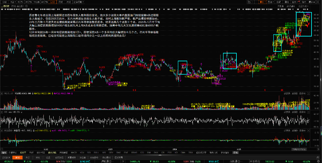Select the 15分钟 period

[28, 2]
